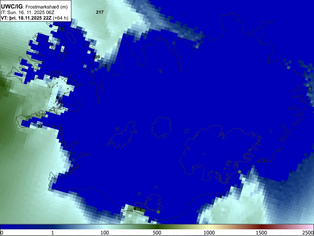This screenshot has width=314, height=236.
Task: Click the initial time line 'IT: Sun. 16. 11. 2025 06Z'
Action: [x=27, y=13]
